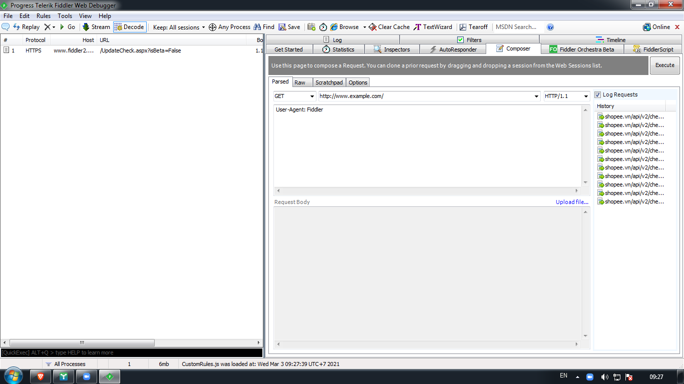The height and width of the screenshot is (384, 684).
Task: Expand the request URL history arrow
Action: (x=537, y=96)
